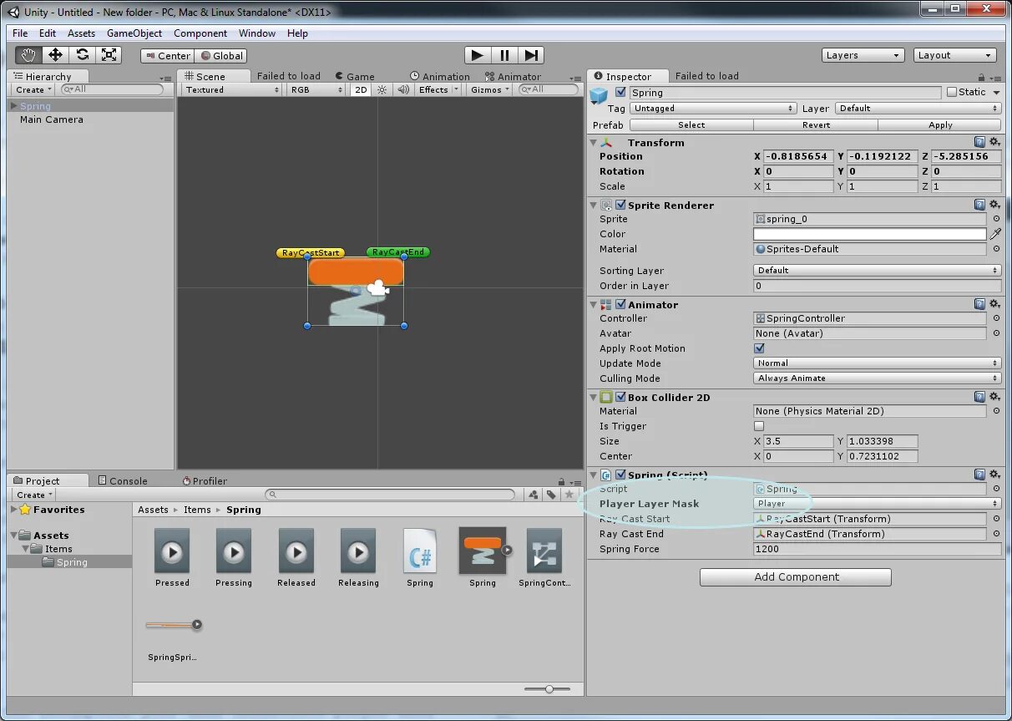
Task: Open the Textured draw mode dropdown
Action: [231, 89]
